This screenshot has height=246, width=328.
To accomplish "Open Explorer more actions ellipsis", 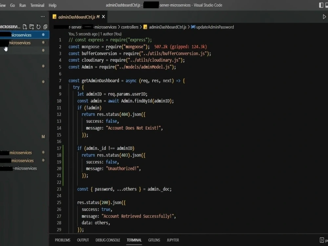I will (43, 16).
